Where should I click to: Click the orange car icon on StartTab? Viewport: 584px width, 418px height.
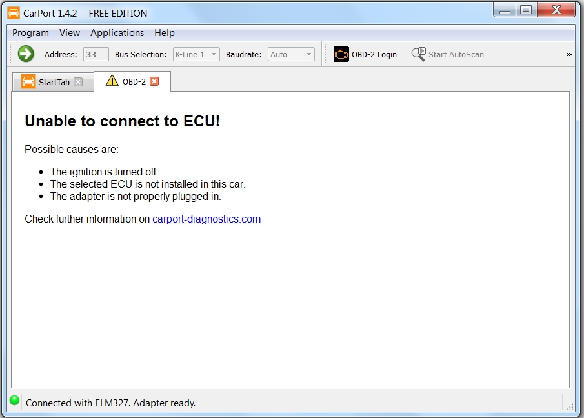[28, 82]
